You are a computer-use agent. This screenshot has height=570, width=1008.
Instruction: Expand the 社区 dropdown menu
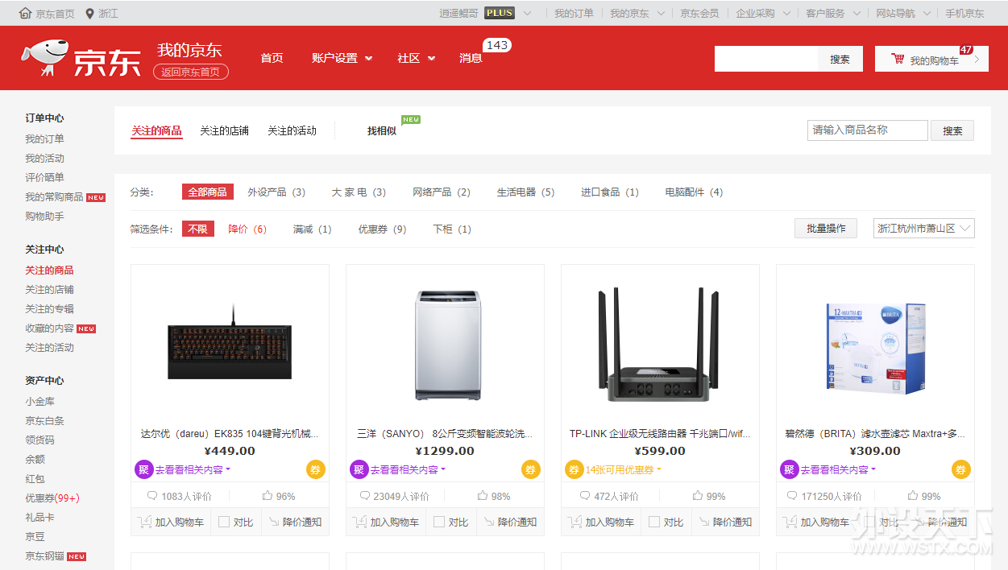pos(416,58)
